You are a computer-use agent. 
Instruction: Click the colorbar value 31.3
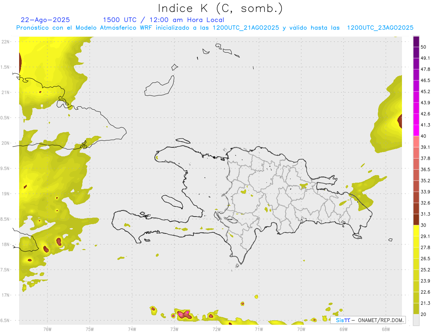425,214
